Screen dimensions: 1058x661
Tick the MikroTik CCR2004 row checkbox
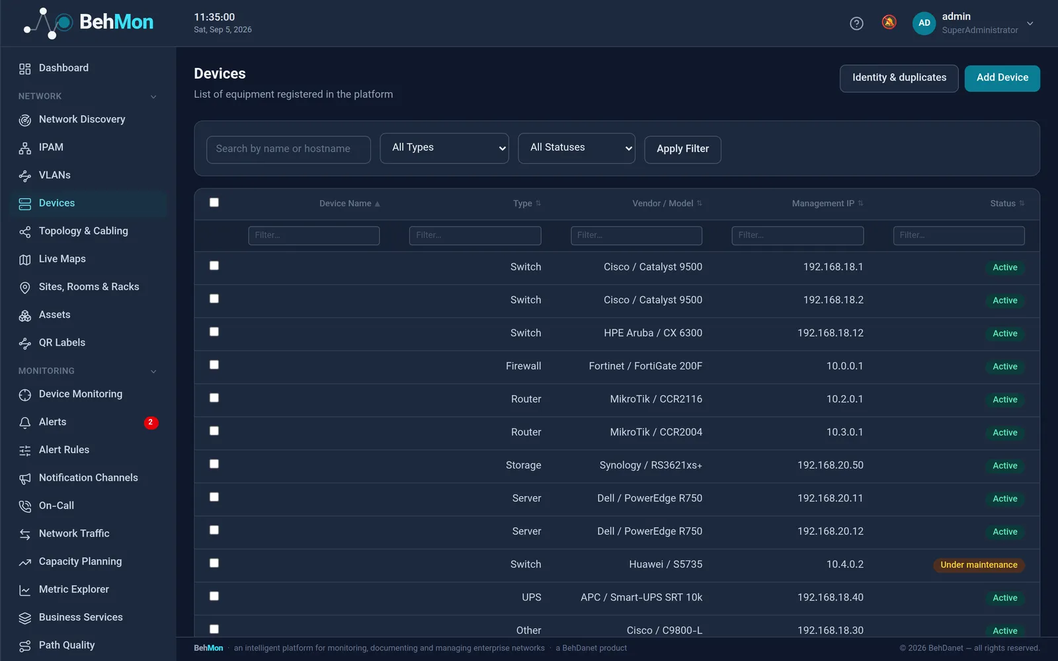[x=214, y=431]
